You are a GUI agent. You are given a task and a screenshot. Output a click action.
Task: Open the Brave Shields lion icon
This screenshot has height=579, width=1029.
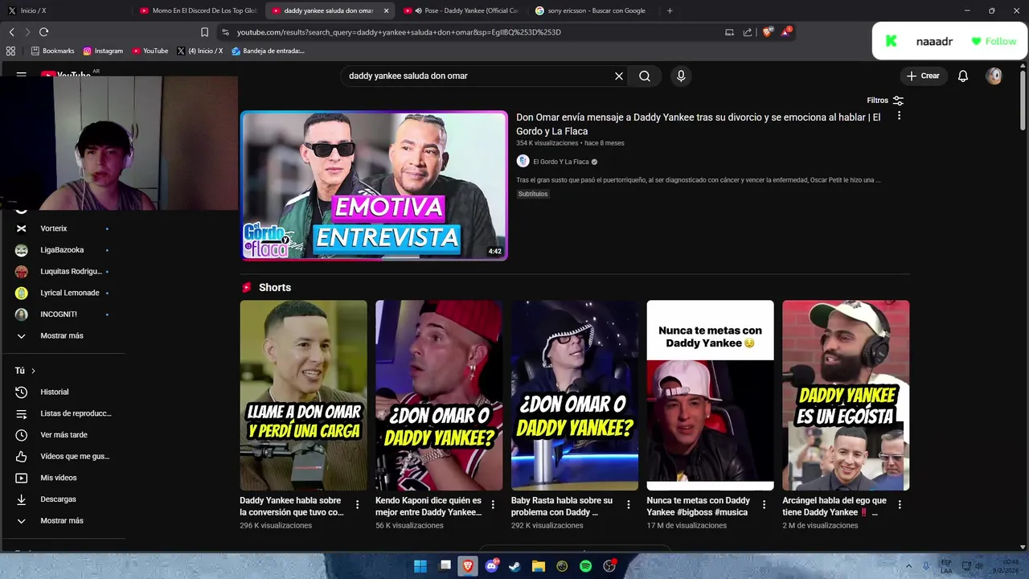[767, 32]
